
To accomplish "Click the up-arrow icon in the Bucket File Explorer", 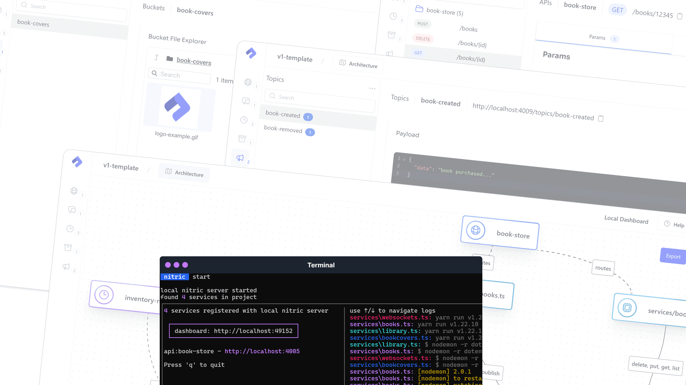I will click(x=156, y=57).
